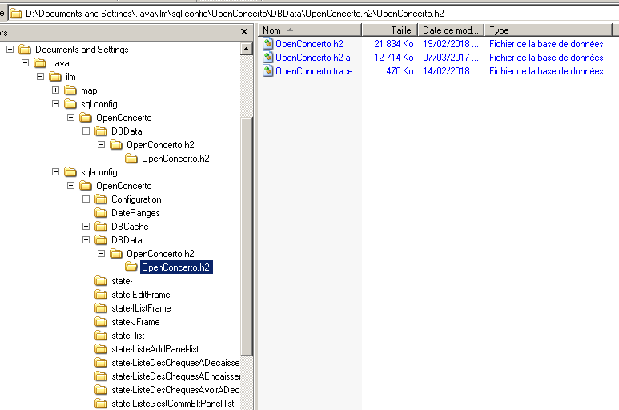619x410 pixels.
Task: Sort files by the Taille column
Action: [x=389, y=30]
